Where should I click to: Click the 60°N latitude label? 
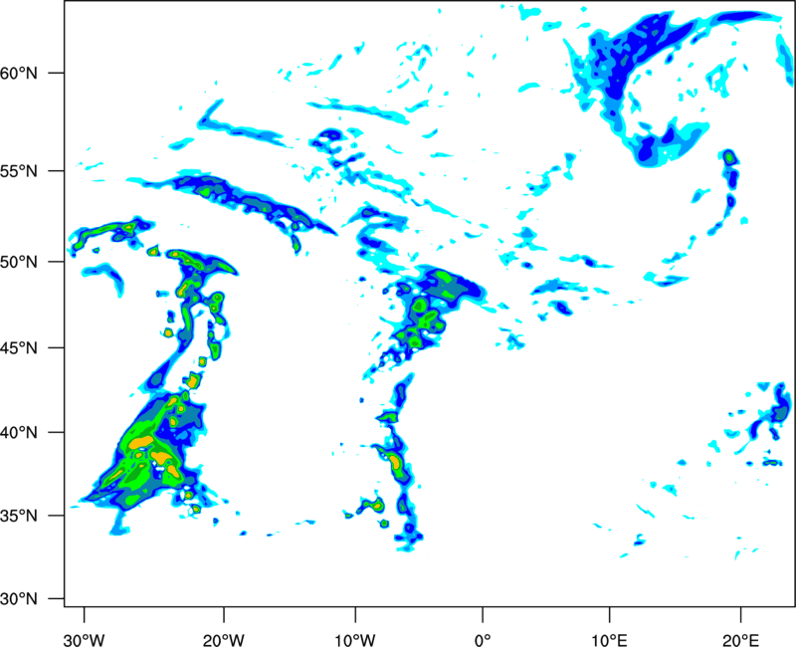pyautogui.click(x=19, y=73)
